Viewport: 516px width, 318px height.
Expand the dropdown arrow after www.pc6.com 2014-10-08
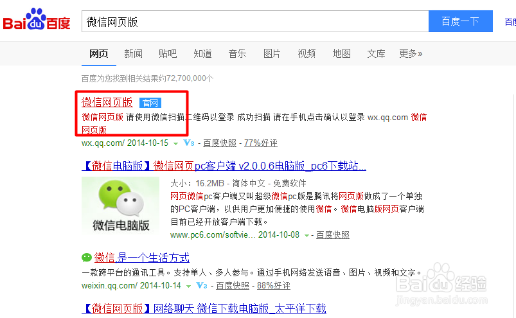point(307,236)
